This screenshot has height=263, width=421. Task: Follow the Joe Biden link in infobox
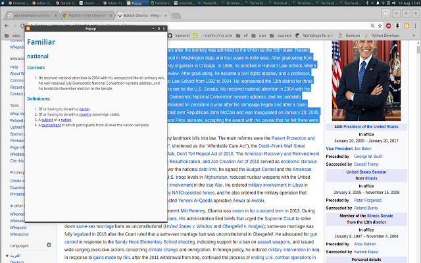(363, 149)
